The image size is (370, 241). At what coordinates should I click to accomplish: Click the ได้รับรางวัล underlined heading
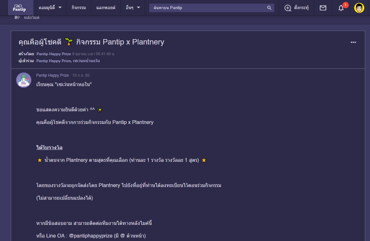tap(49, 147)
